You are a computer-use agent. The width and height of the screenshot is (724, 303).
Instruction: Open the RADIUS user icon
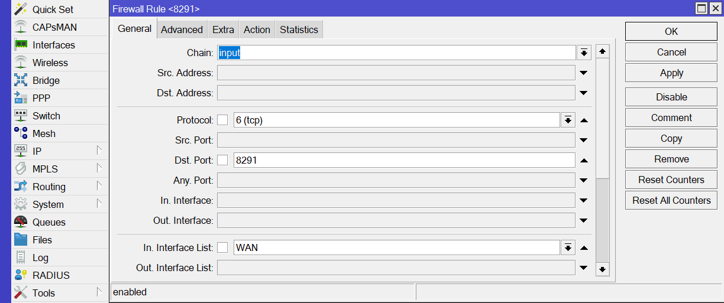tap(21, 275)
